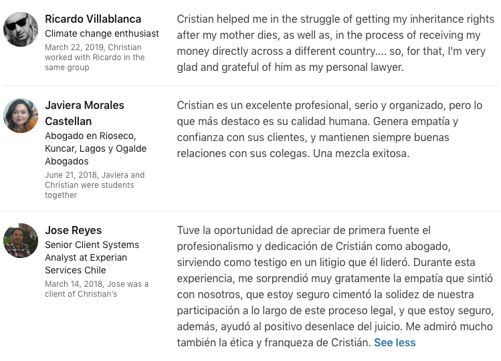Select the text 'Services Chile' under Jose Reyes
This screenshot has height=361, width=501.
tap(76, 270)
